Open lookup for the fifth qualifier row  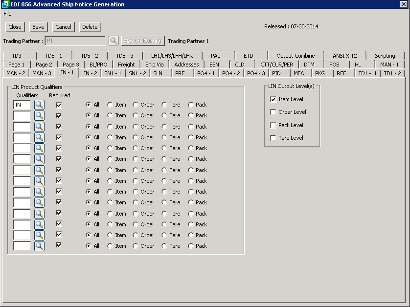pyautogui.click(x=39, y=148)
